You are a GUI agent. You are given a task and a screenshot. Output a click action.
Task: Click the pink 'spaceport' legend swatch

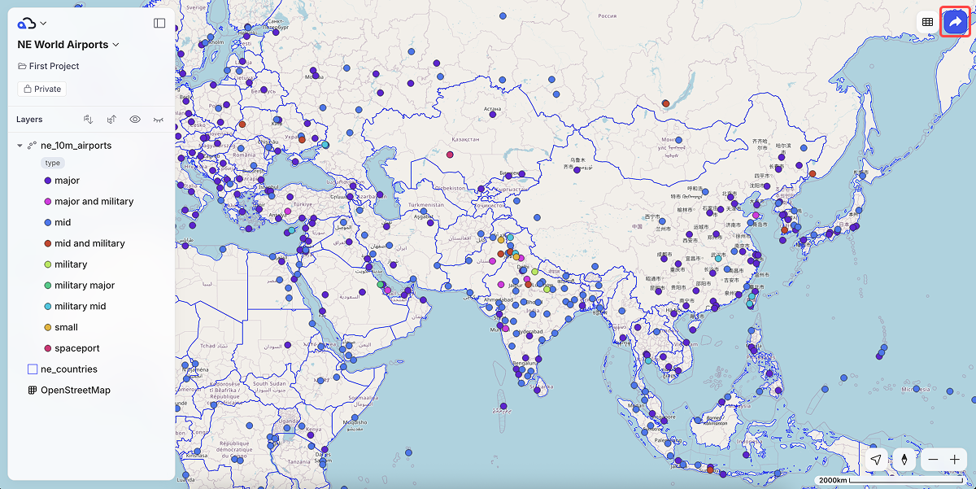coord(48,348)
